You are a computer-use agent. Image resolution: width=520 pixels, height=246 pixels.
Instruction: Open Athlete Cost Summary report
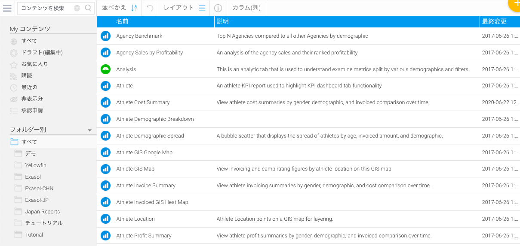click(x=143, y=102)
